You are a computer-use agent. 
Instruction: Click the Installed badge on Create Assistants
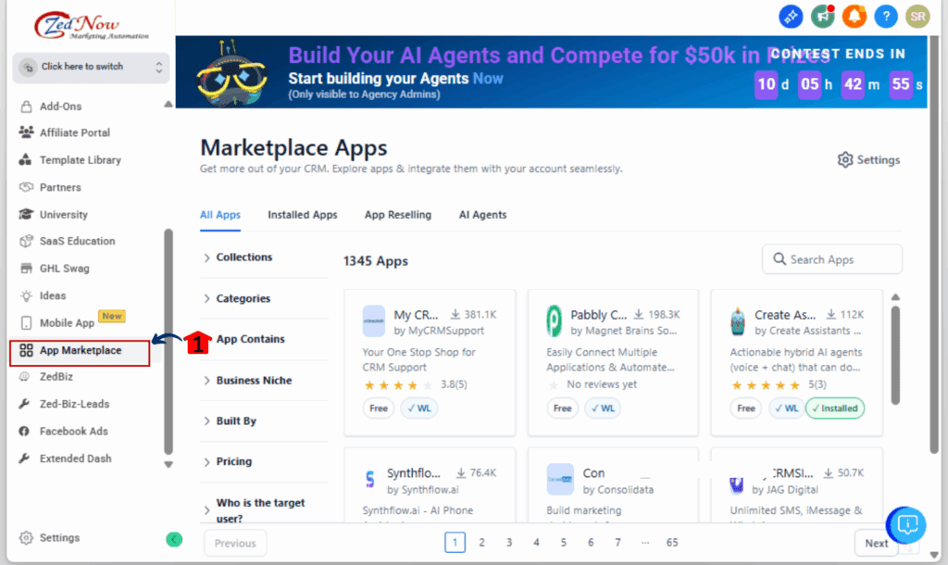[835, 408]
